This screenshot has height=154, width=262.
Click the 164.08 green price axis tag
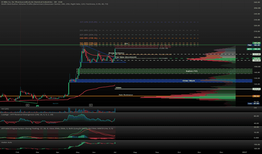point(257,58)
